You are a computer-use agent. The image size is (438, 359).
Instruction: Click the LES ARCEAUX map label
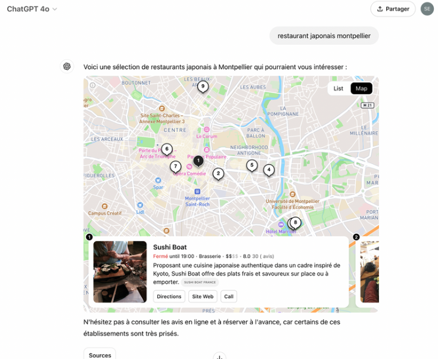pos(107,139)
